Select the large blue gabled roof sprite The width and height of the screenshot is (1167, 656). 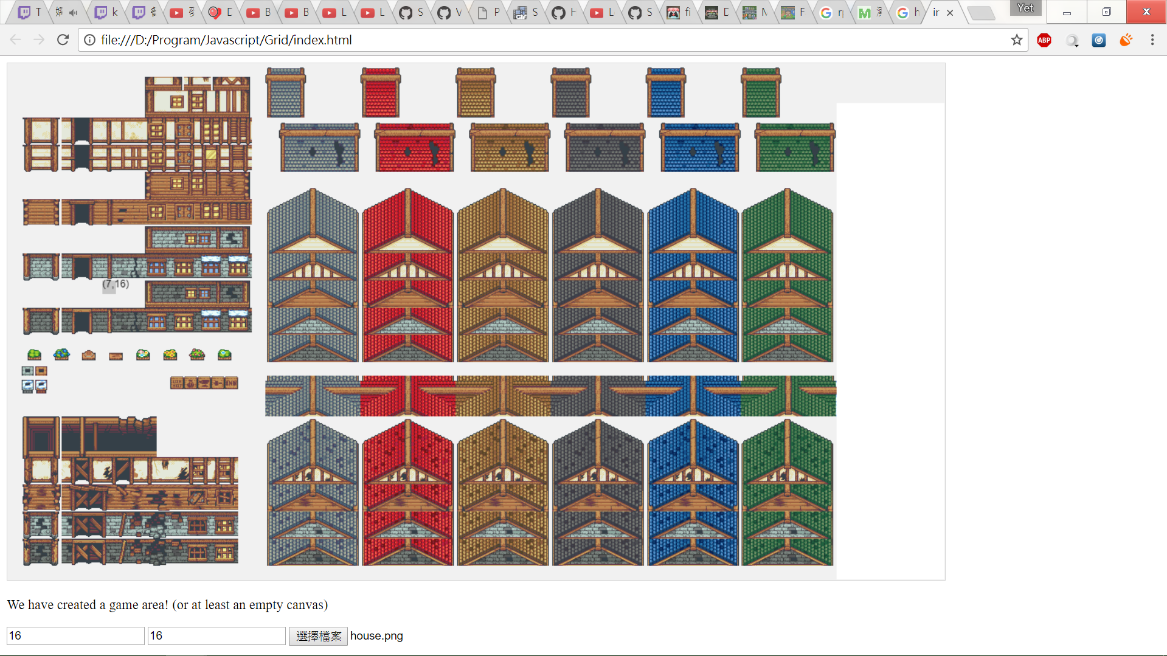(x=693, y=275)
